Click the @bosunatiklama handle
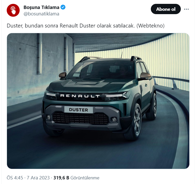 pyautogui.click(x=41, y=14)
